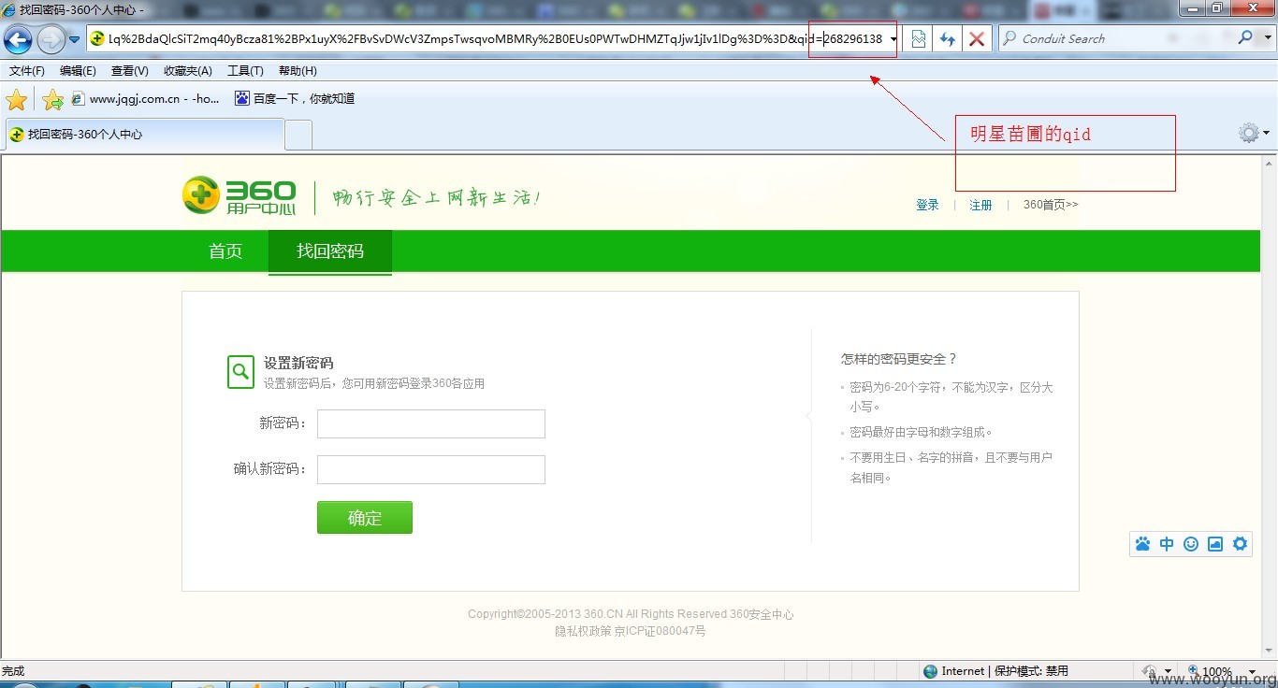1278x688 pixels.
Task: Click the Baidu paw icon in floating toolbar
Action: [x=1142, y=544]
